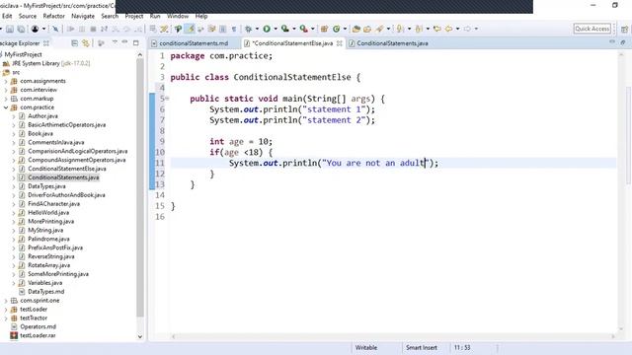The height and width of the screenshot is (355, 632).
Task: Open the Back history dropdown arrow
Action: coord(457,29)
